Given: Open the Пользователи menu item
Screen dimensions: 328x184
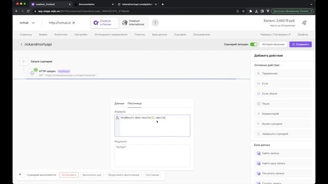Looking at the screenshot, I should point(201,35).
